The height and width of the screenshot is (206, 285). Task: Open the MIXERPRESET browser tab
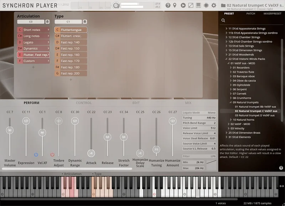(x=272, y=14)
